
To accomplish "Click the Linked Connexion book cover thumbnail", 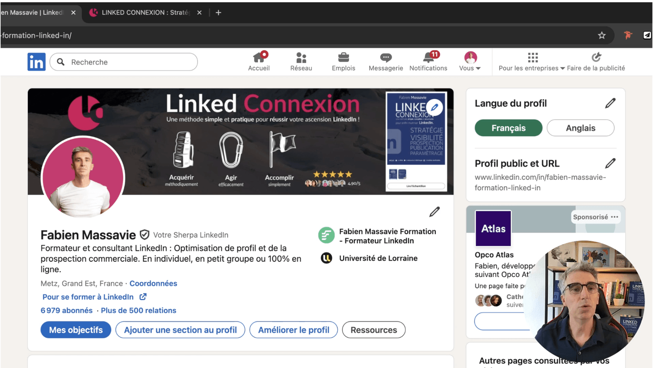I will (416, 141).
